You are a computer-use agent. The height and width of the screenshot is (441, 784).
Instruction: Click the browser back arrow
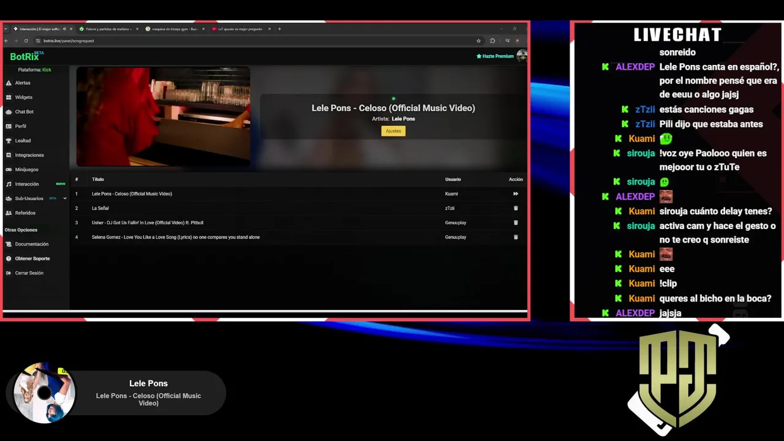click(x=7, y=41)
